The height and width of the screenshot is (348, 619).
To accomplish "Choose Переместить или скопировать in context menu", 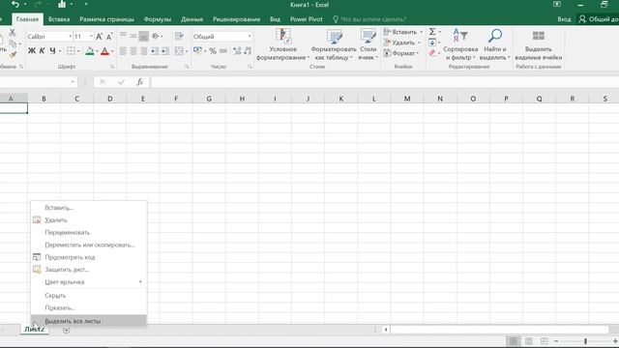I will 88,245.
